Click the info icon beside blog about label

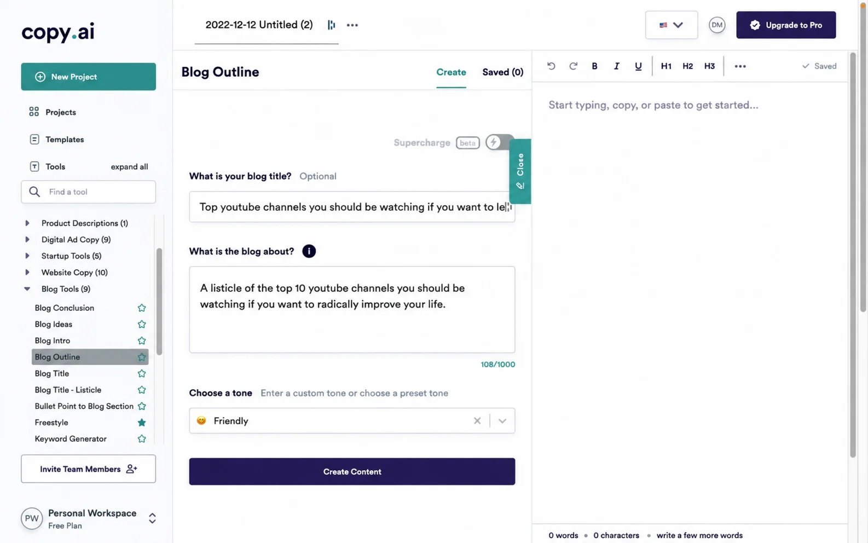(309, 251)
